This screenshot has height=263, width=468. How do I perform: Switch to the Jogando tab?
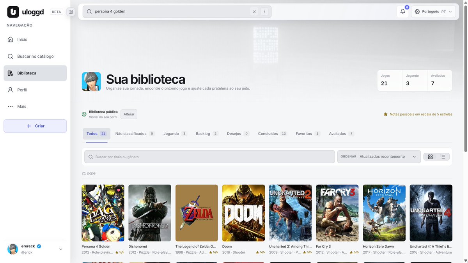(175, 134)
